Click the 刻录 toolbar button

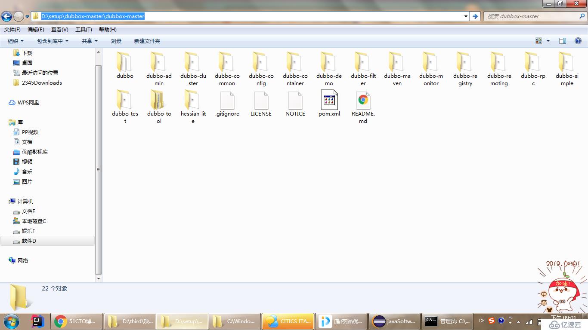[x=116, y=41]
